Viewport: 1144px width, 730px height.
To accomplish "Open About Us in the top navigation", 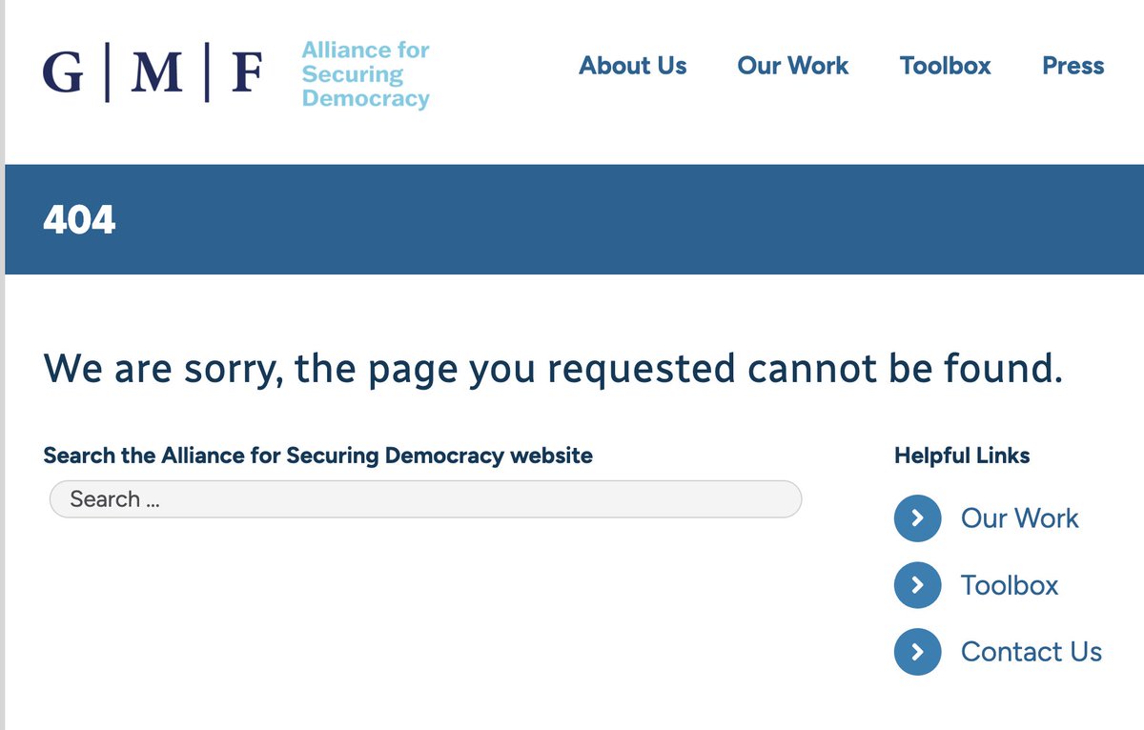I will (632, 66).
